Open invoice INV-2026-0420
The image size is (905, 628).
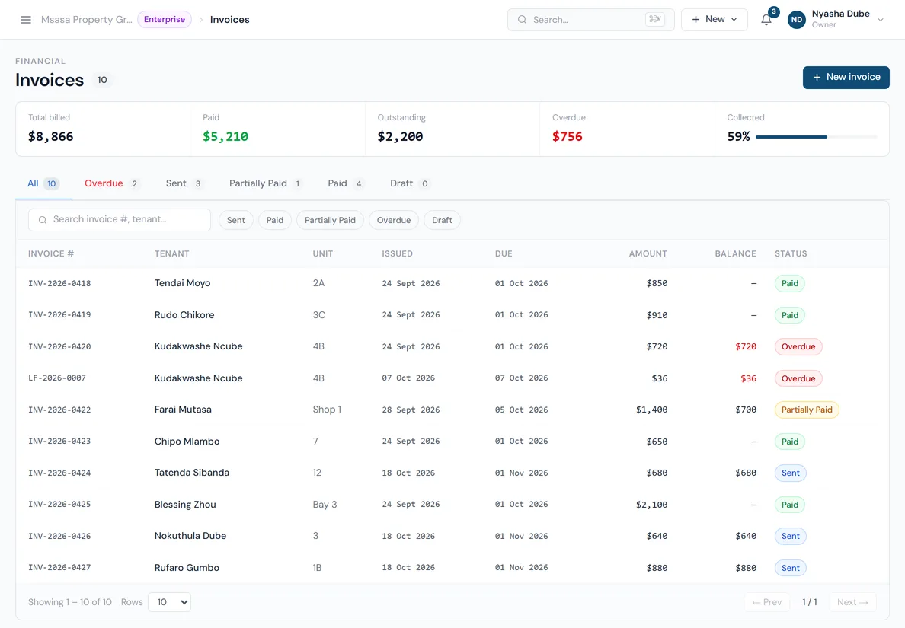coord(59,346)
